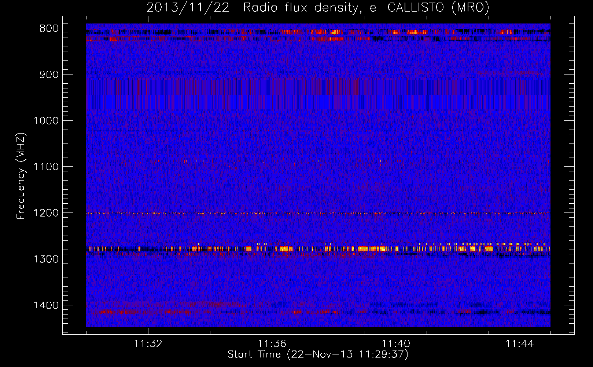The width and height of the screenshot is (593, 367).
Task: Click the 11:40 time tick label
Action: (396, 344)
